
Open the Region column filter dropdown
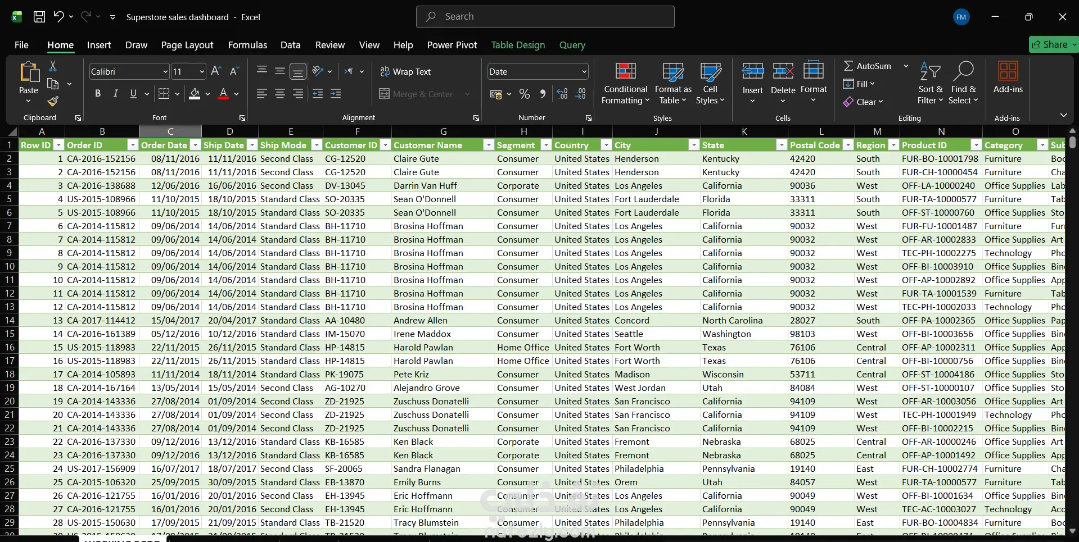(893, 145)
